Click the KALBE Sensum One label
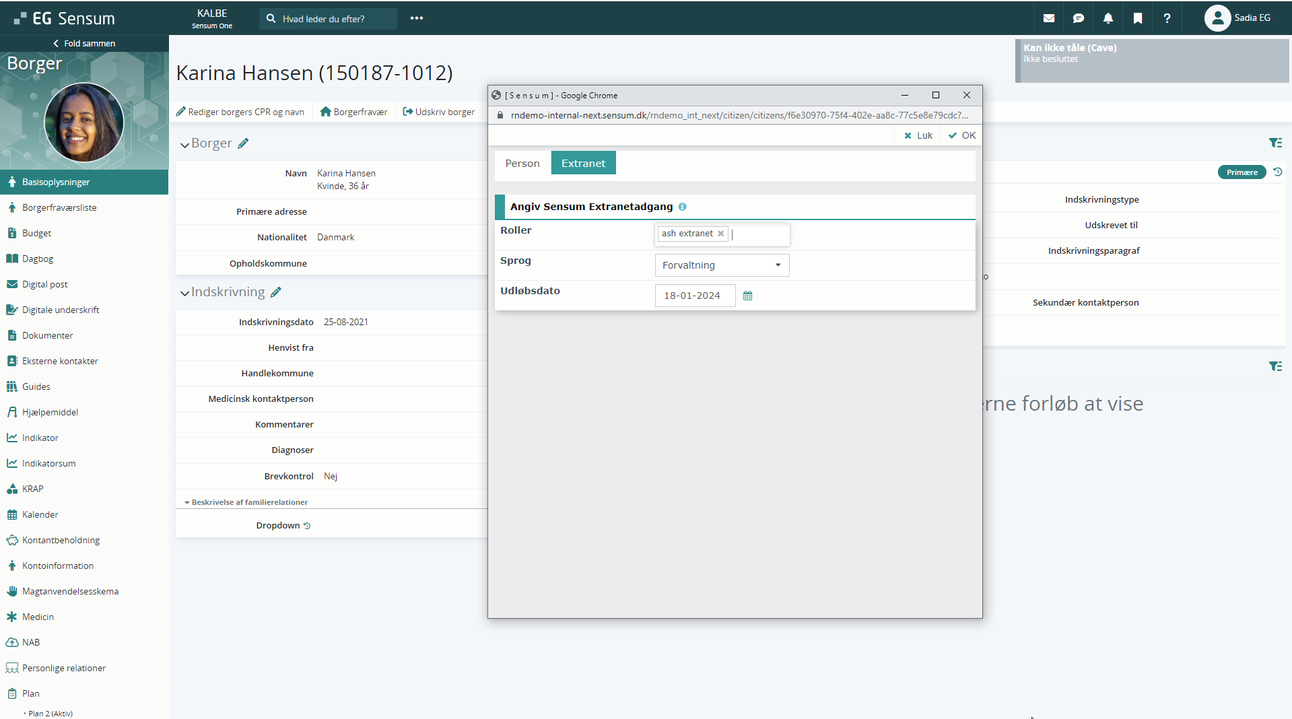 (x=212, y=18)
